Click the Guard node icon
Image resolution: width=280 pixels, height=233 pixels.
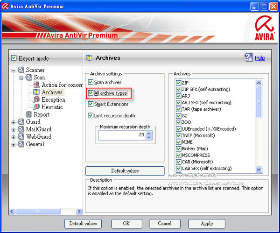click(21, 122)
